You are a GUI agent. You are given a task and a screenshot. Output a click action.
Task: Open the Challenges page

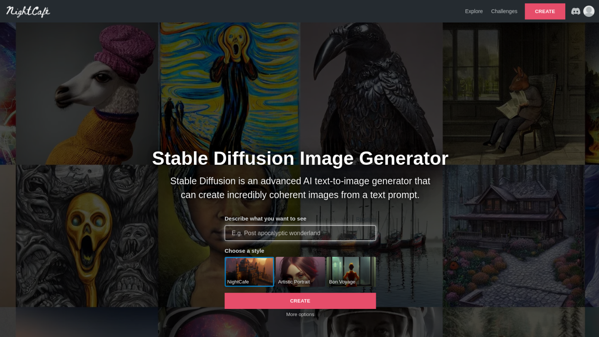[504, 11]
